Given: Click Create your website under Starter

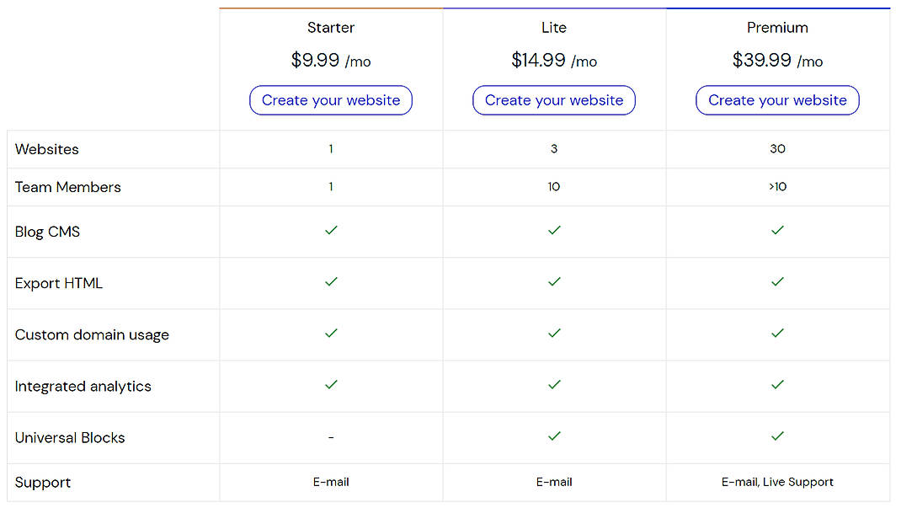Looking at the screenshot, I should click(331, 99).
